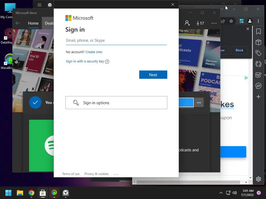Switch to Microsoft Store Home tab
Screen dimensions: 266x199
coord(33,23)
